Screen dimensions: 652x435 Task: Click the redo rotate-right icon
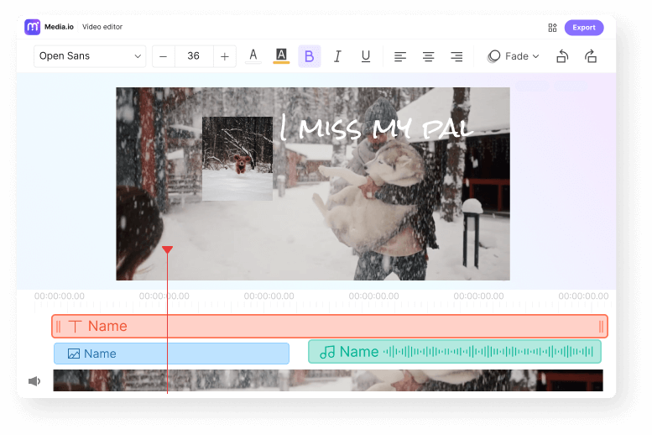click(591, 56)
